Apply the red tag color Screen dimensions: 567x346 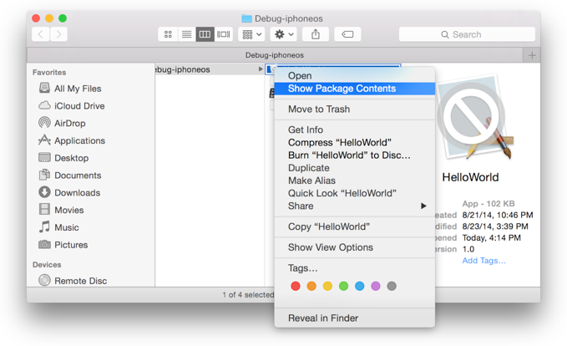pos(296,287)
